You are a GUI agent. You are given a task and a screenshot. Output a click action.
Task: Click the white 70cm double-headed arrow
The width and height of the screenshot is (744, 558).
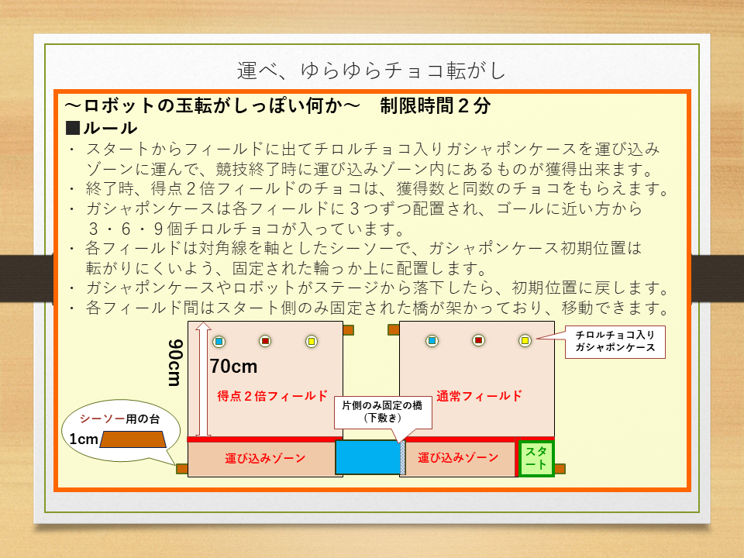(x=199, y=380)
